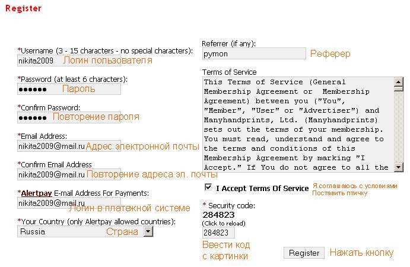Click the red Register page heading
This screenshot has height=267, width=410.
pyautogui.click(x=23, y=8)
